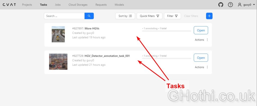Expand the guvy0 user menu arrow
The height and width of the screenshot is (106, 257).
pos(254,5)
